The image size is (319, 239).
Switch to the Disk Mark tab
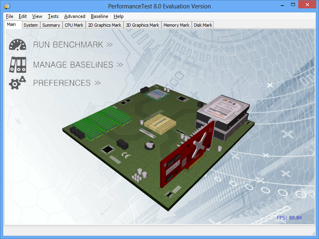(203, 25)
